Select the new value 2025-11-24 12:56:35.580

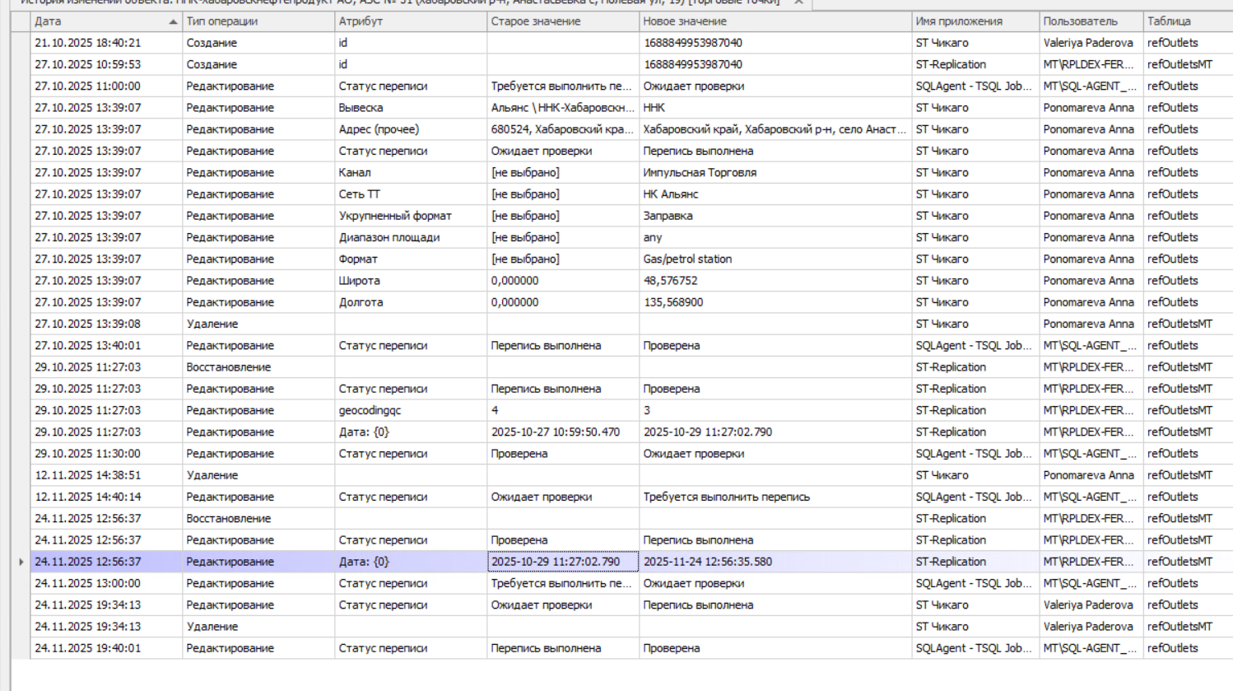click(775, 562)
